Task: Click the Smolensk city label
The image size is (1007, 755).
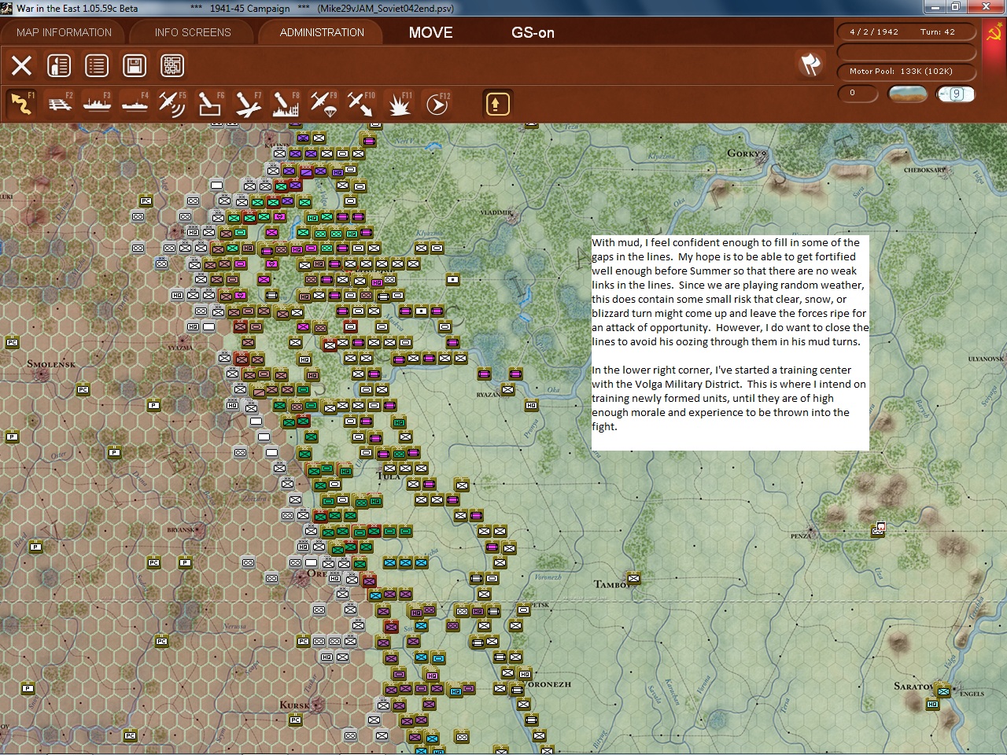Action: (51, 364)
